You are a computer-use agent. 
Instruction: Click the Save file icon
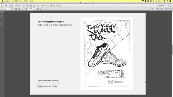[x=24, y=5]
